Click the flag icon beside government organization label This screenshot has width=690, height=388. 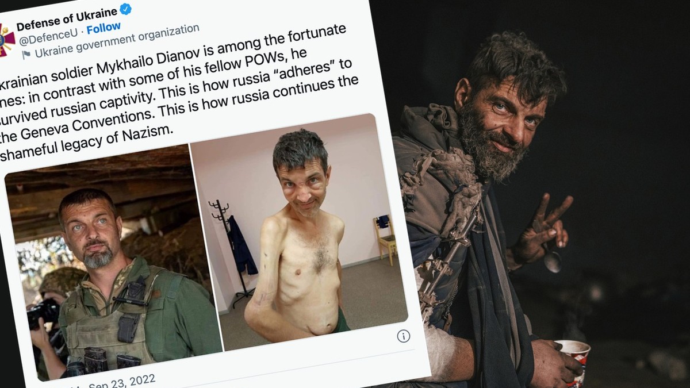[26, 55]
